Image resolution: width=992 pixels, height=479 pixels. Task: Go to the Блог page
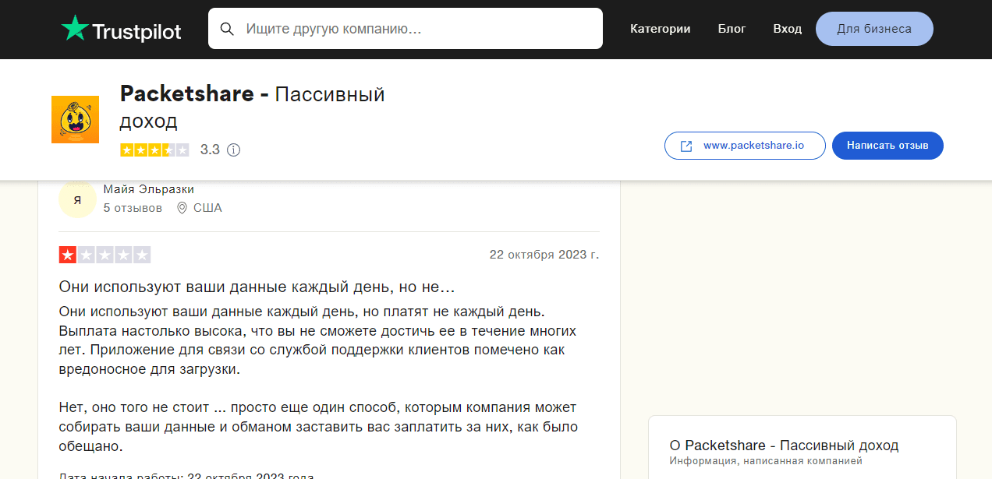tap(732, 29)
